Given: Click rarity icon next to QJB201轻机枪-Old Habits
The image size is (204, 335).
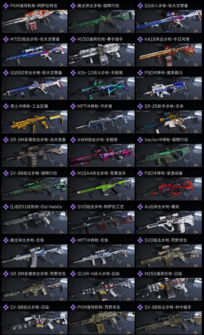Looking at the screenshot, I should click(x=6, y=207).
